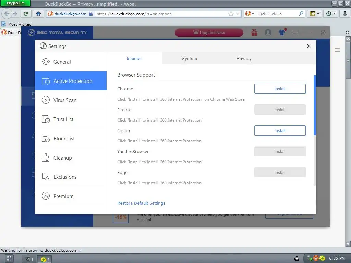Click the network tray icon
This screenshot has height=263, width=351.
tap(310, 258)
